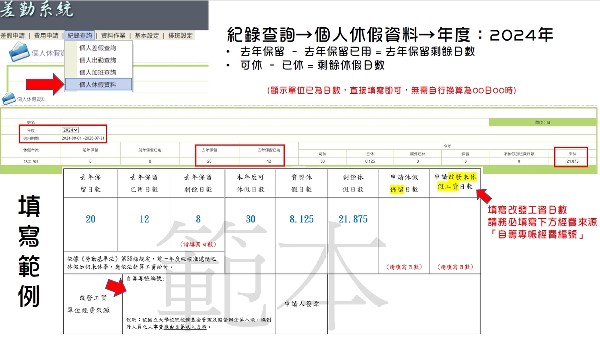This screenshot has height=339, width=600.
Task: Open the 排班設定 menu
Action: (x=180, y=36)
